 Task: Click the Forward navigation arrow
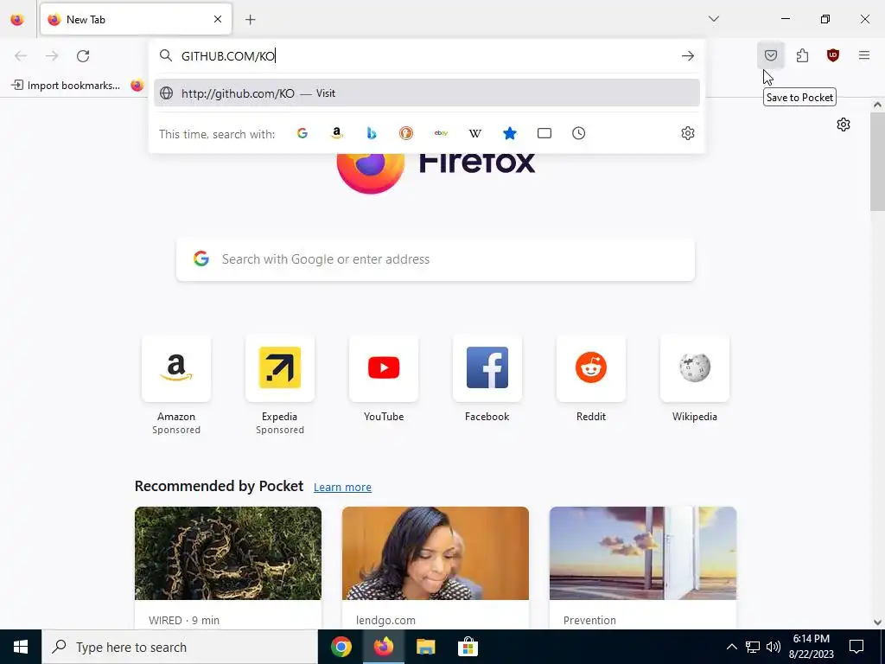click(52, 56)
